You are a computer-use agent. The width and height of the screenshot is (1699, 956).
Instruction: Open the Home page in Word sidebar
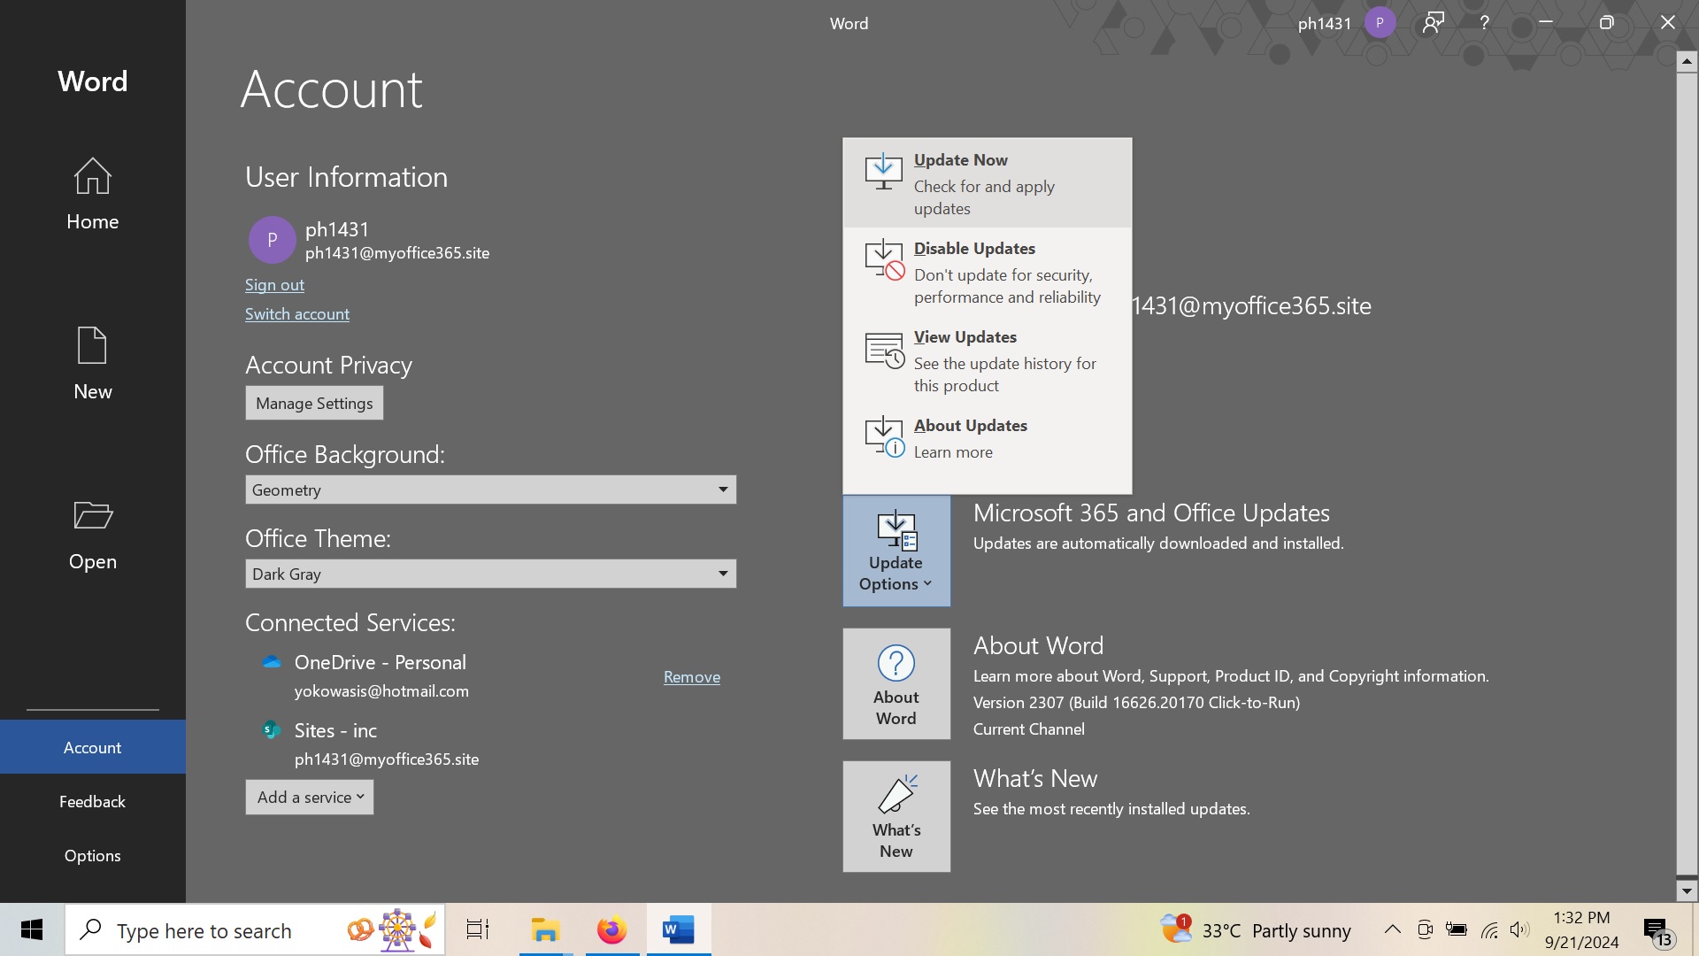(92, 195)
